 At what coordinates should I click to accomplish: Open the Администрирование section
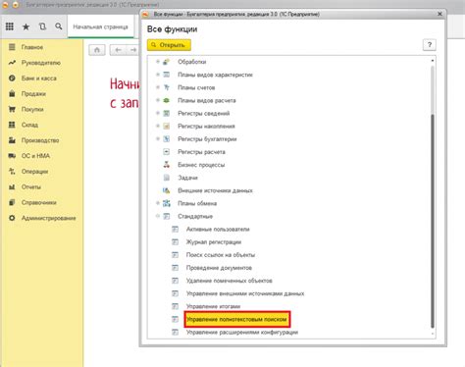49,218
